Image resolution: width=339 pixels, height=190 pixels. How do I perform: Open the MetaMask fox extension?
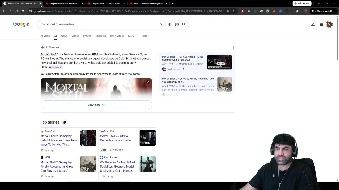tap(274, 11)
